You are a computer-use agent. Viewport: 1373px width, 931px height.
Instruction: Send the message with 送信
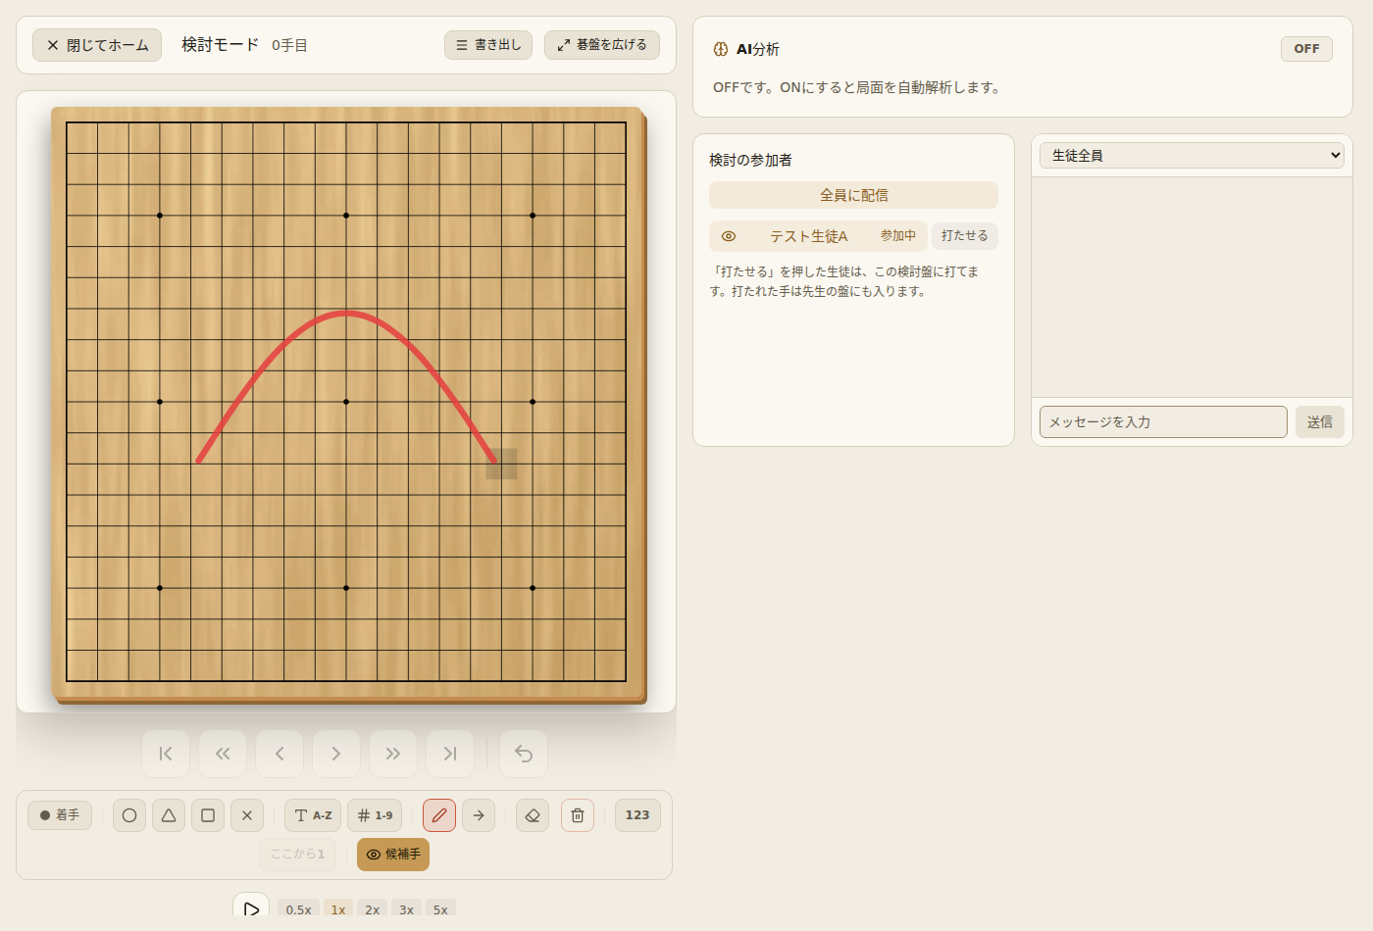(1320, 422)
